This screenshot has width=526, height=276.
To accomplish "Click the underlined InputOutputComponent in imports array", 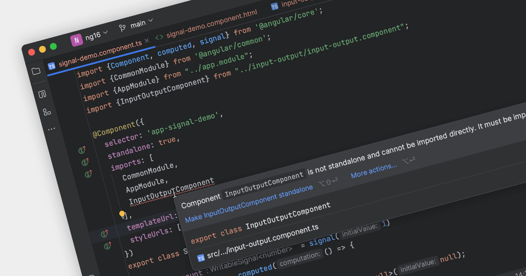I will [171, 191].
